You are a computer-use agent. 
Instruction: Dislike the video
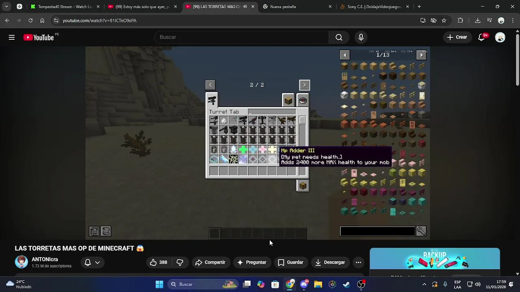(180, 262)
